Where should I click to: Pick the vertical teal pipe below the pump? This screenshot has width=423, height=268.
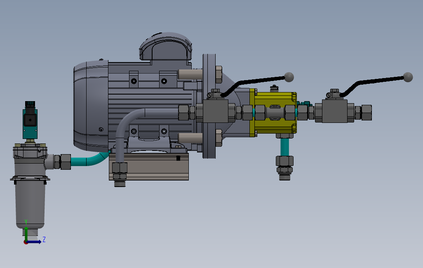click(284, 147)
